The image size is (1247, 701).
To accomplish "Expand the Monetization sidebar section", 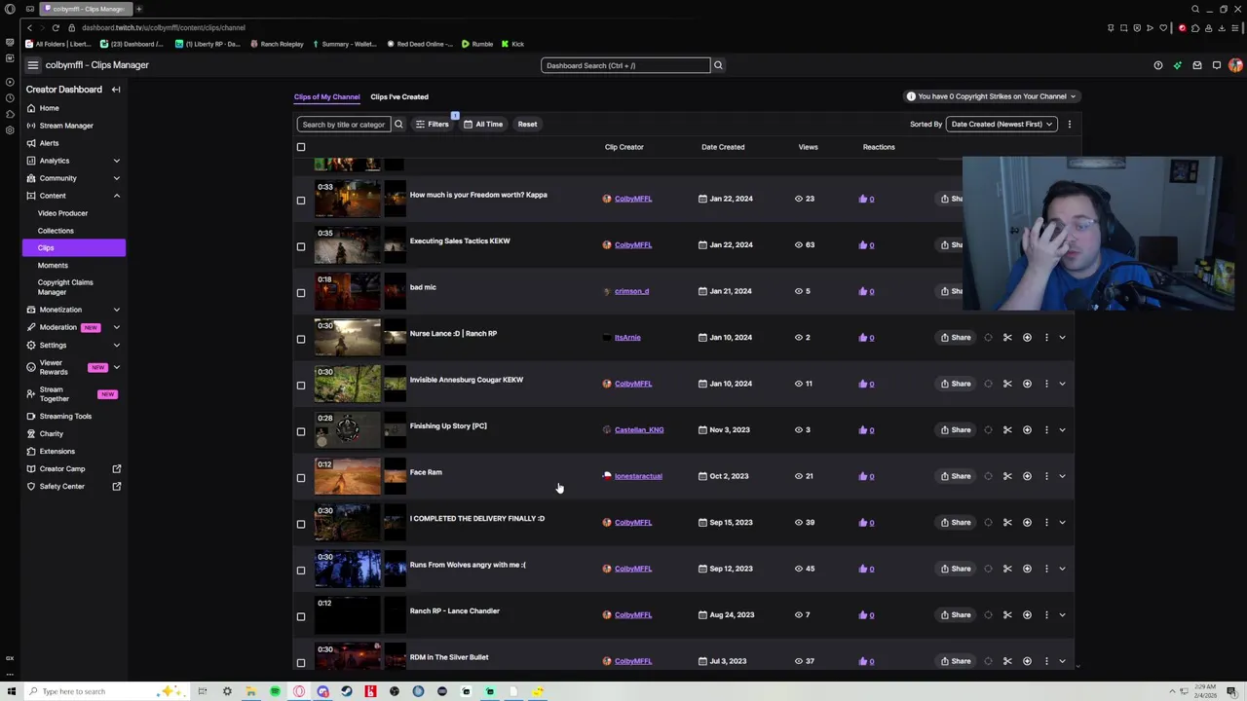I will pyautogui.click(x=116, y=310).
